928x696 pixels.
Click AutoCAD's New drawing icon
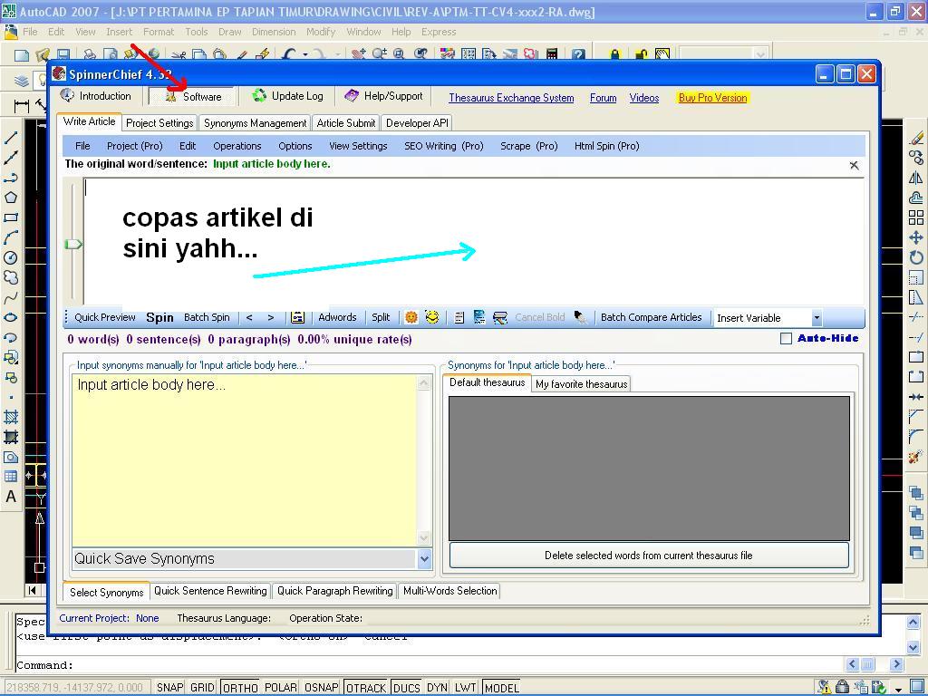[22, 55]
